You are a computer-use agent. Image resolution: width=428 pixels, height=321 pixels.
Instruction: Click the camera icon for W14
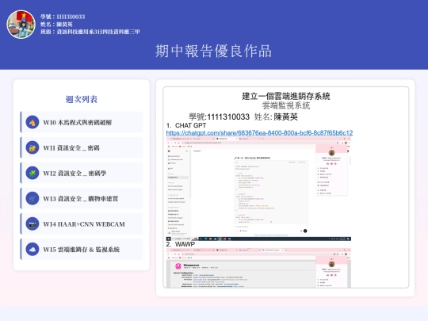click(32, 224)
